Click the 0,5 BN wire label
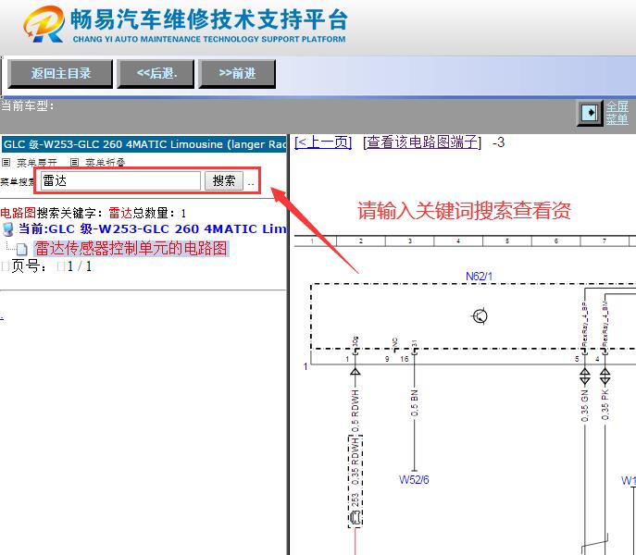 pyautogui.click(x=414, y=402)
